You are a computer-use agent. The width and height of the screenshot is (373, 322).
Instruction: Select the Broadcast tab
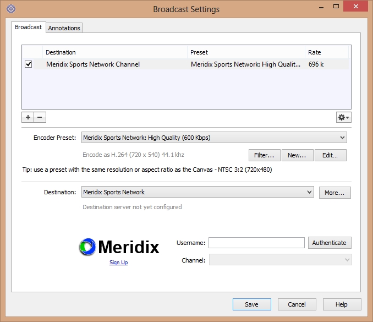28,27
